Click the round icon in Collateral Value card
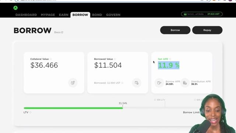This screenshot has height=133, width=236. coord(73,83)
